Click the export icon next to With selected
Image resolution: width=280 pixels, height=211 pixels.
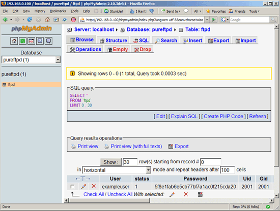click(200, 194)
